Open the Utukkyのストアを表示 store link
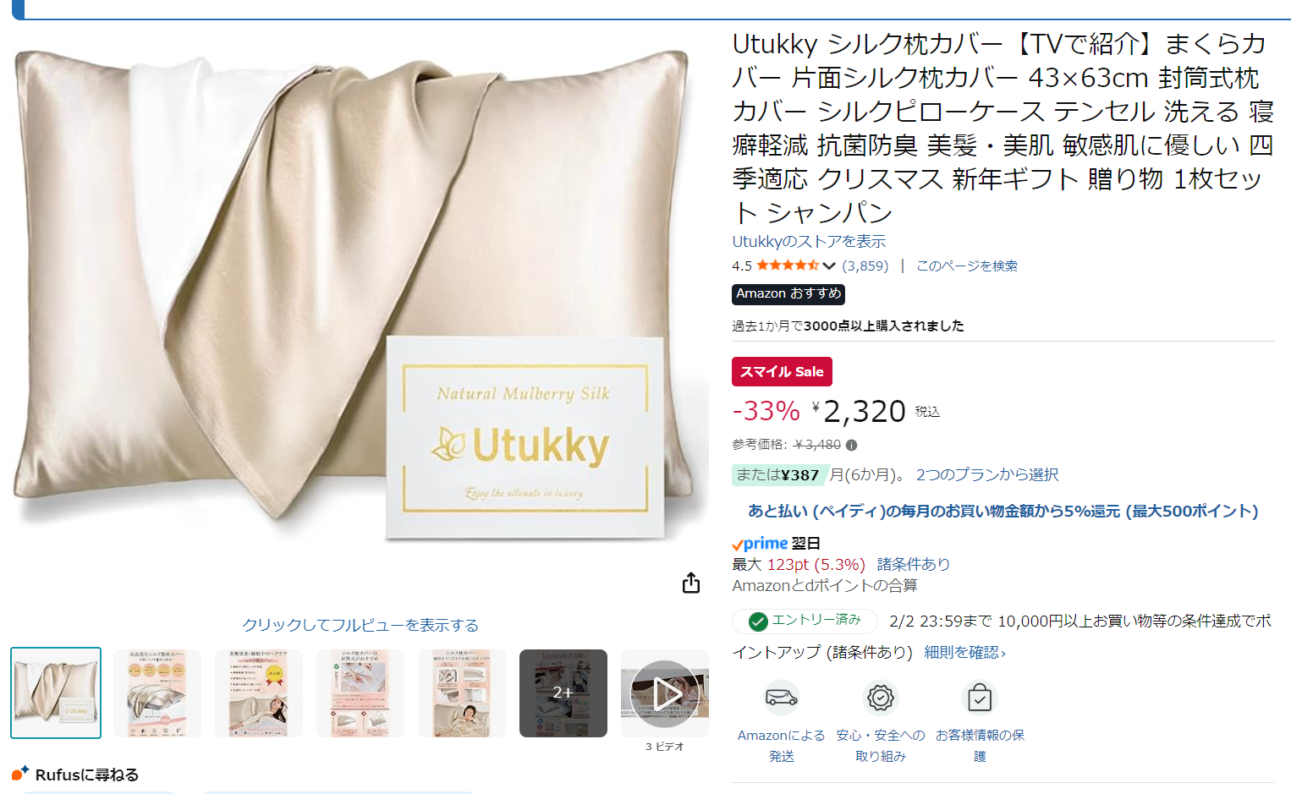This screenshot has height=794, width=1291. click(x=809, y=241)
